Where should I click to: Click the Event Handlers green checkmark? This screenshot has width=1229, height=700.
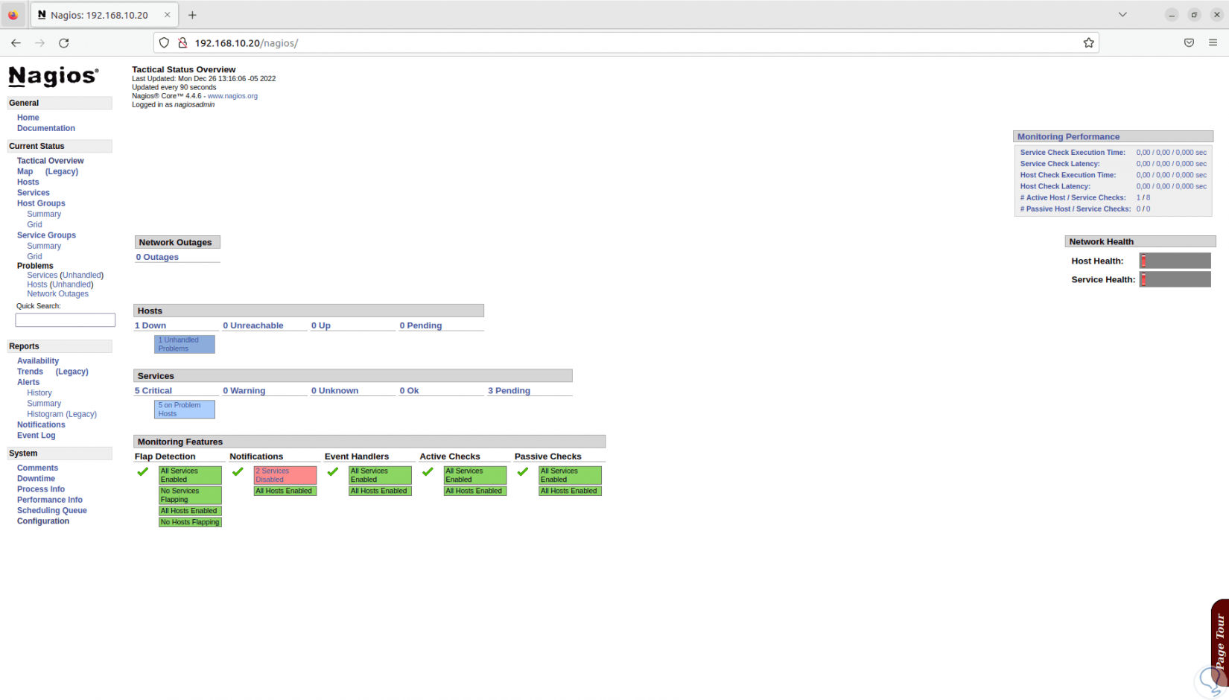pos(333,472)
